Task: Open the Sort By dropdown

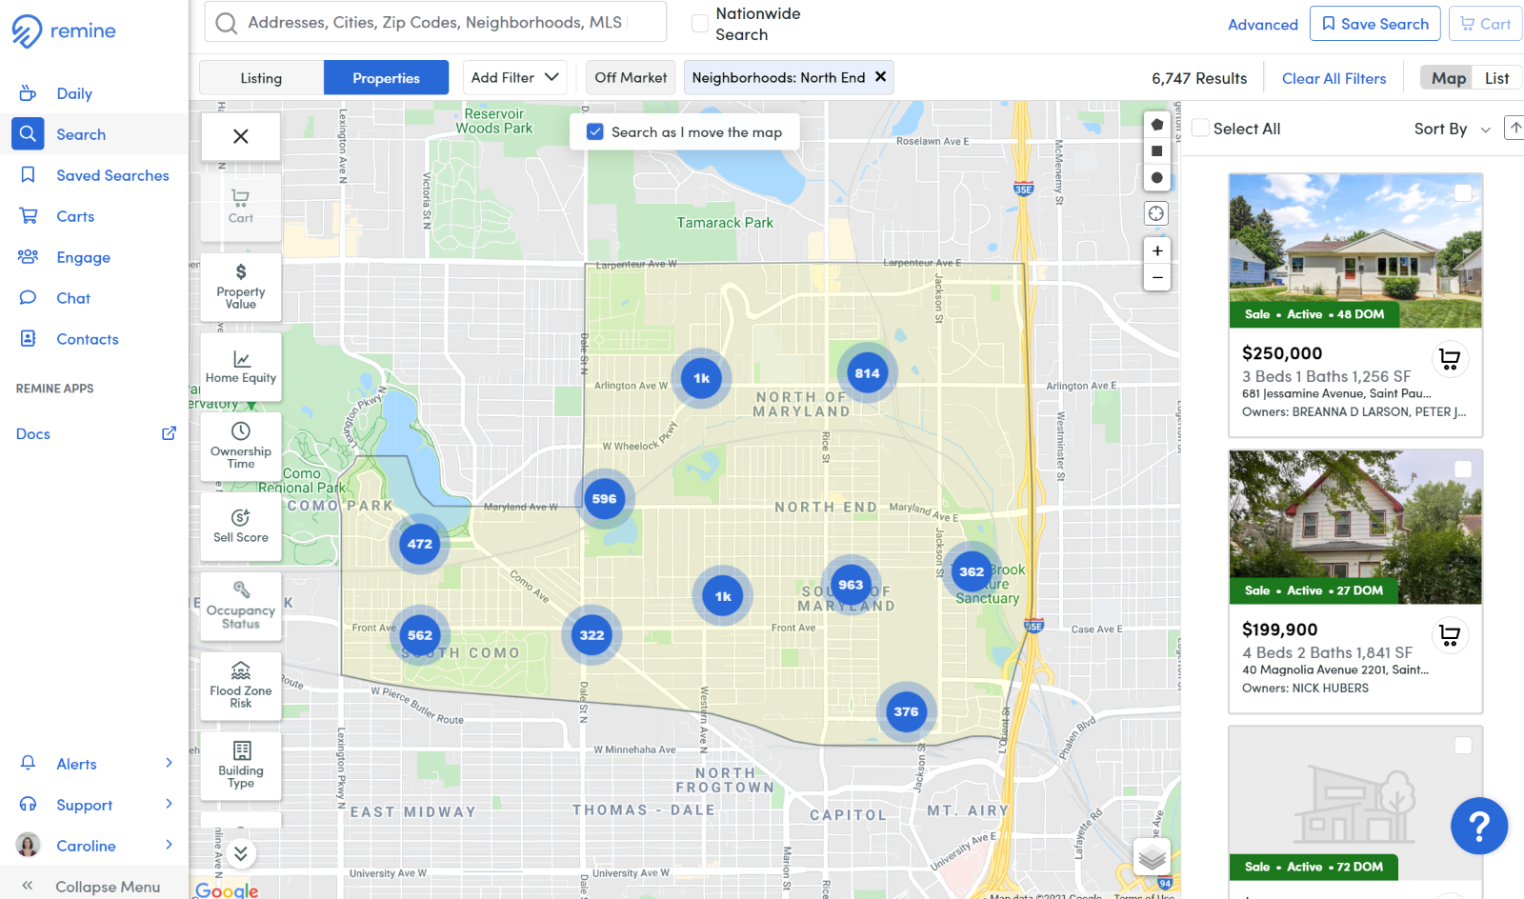Action: click(x=1452, y=129)
